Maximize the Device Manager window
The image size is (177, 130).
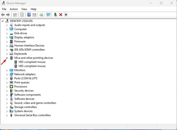(x=161, y=3)
